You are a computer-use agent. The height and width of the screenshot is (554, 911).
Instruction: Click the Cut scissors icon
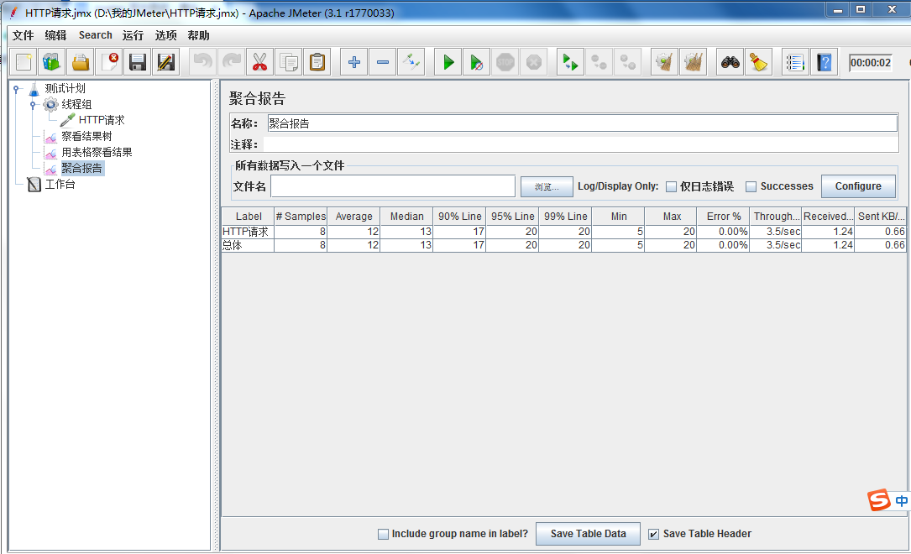(x=259, y=62)
